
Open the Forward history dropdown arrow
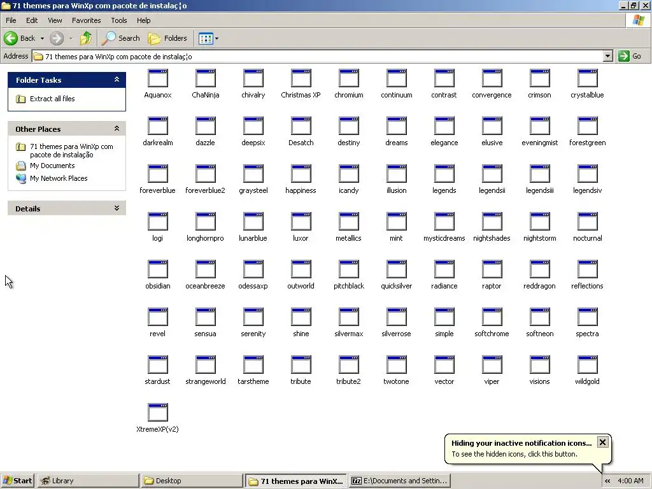point(71,38)
